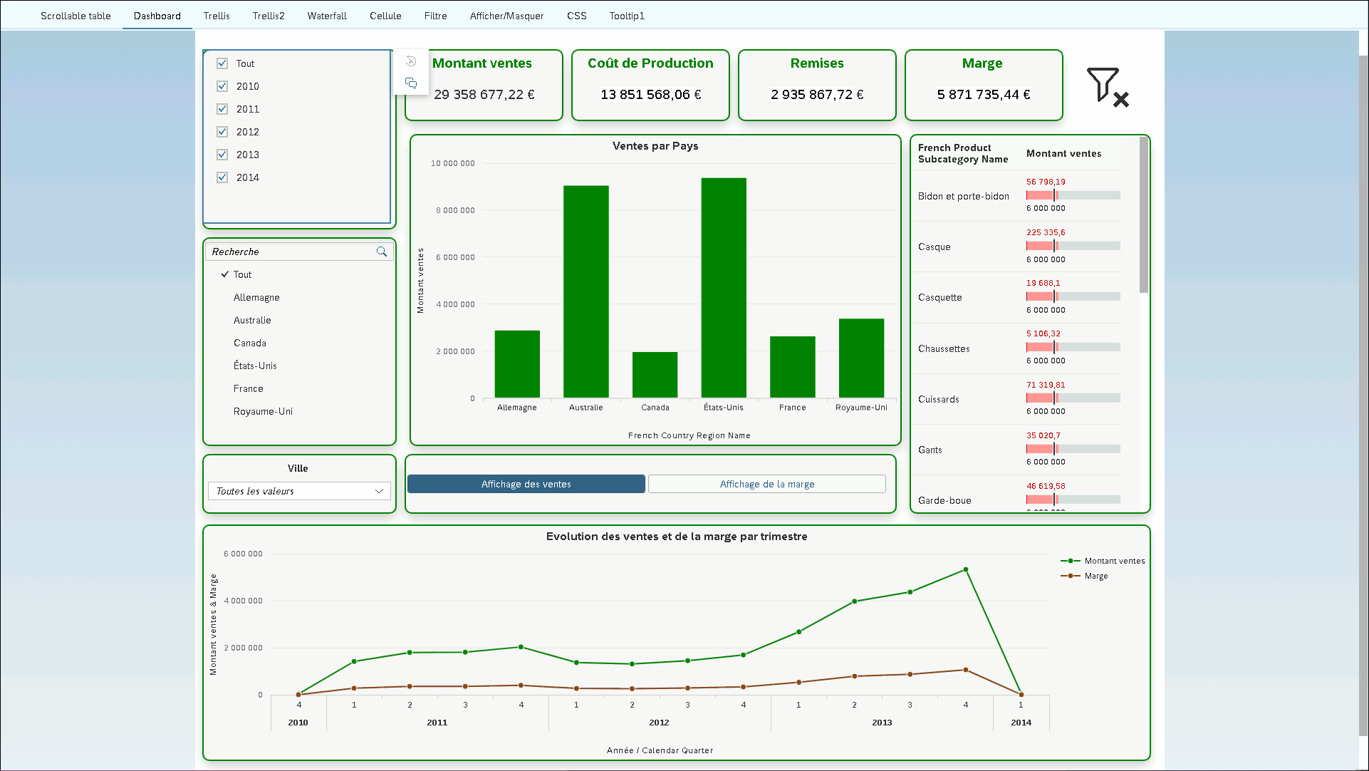Screen dimensions: 1369x771
Task: Click the clear all filters funnel icon
Action: coord(1107,87)
